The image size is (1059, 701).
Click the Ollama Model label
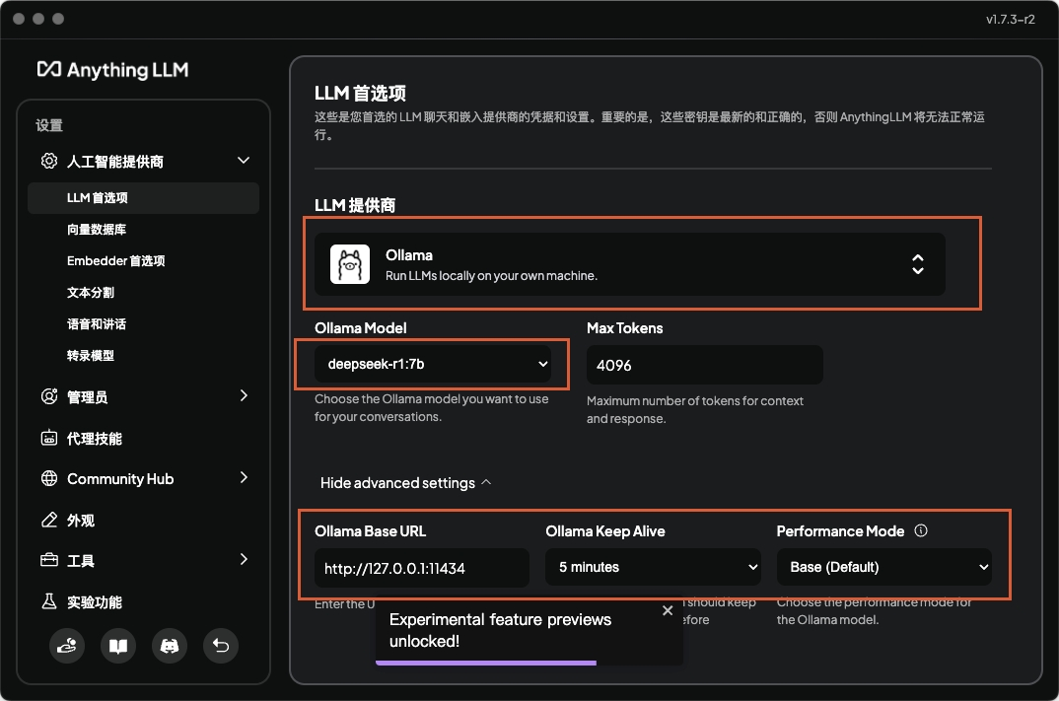[x=361, y=328]
